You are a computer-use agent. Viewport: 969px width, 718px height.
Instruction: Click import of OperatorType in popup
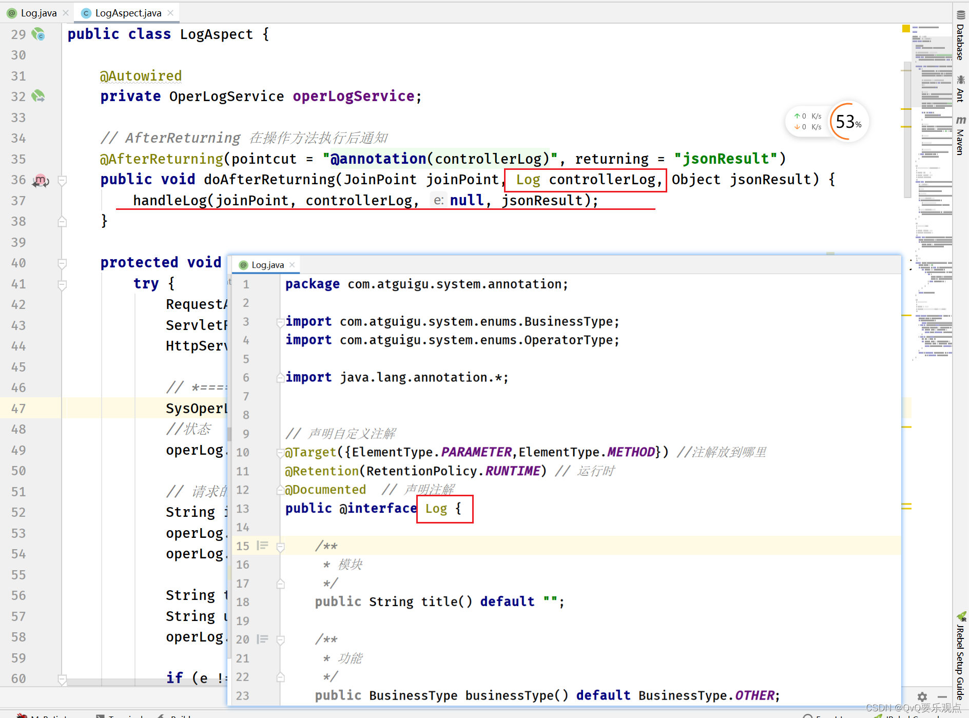tap(452, 340)
